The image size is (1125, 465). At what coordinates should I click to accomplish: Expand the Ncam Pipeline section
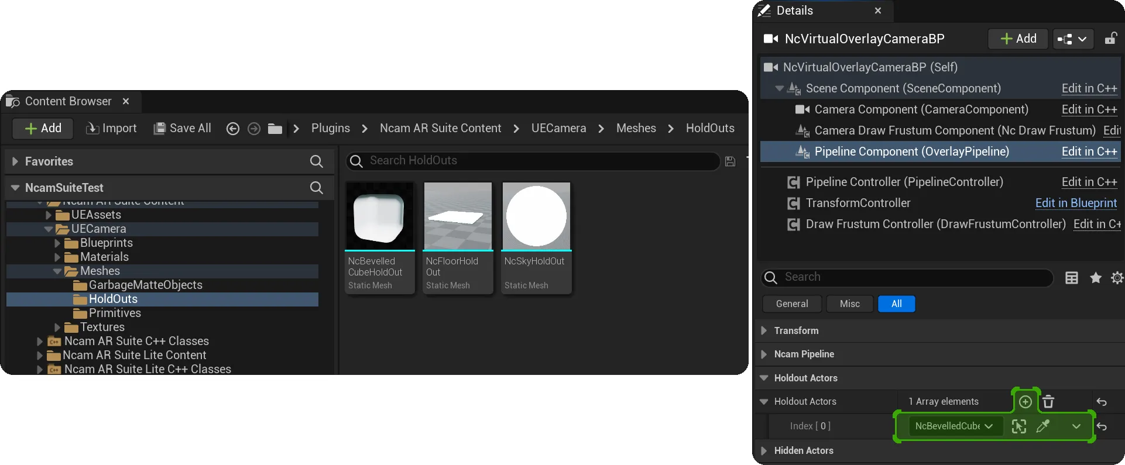(764, 354)
